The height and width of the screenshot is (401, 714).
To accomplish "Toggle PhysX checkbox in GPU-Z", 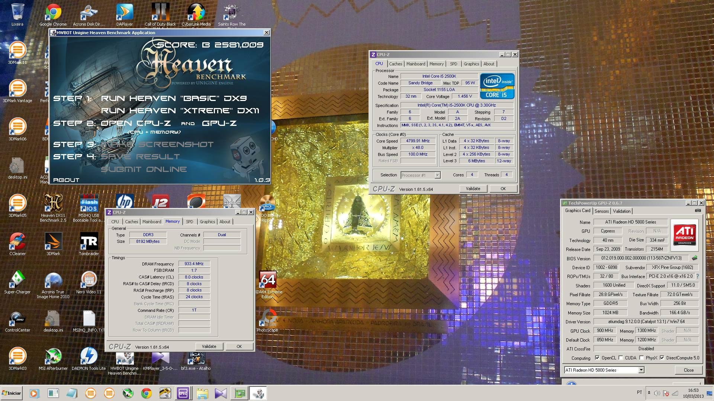I will [x=641, y=358].
